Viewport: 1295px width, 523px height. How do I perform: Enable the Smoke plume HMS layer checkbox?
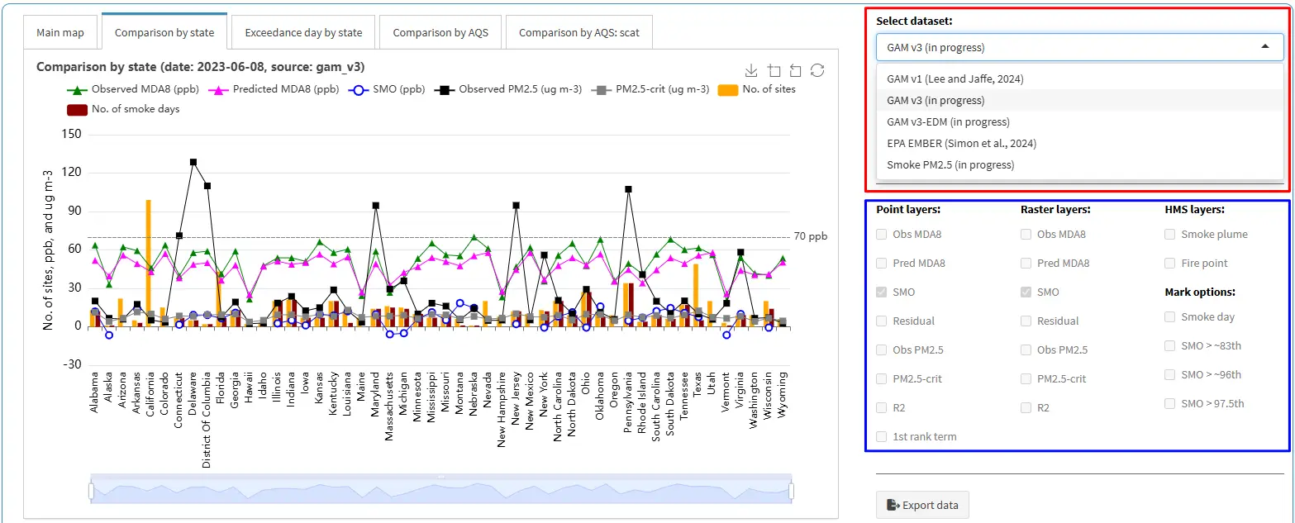(1170, 235)
